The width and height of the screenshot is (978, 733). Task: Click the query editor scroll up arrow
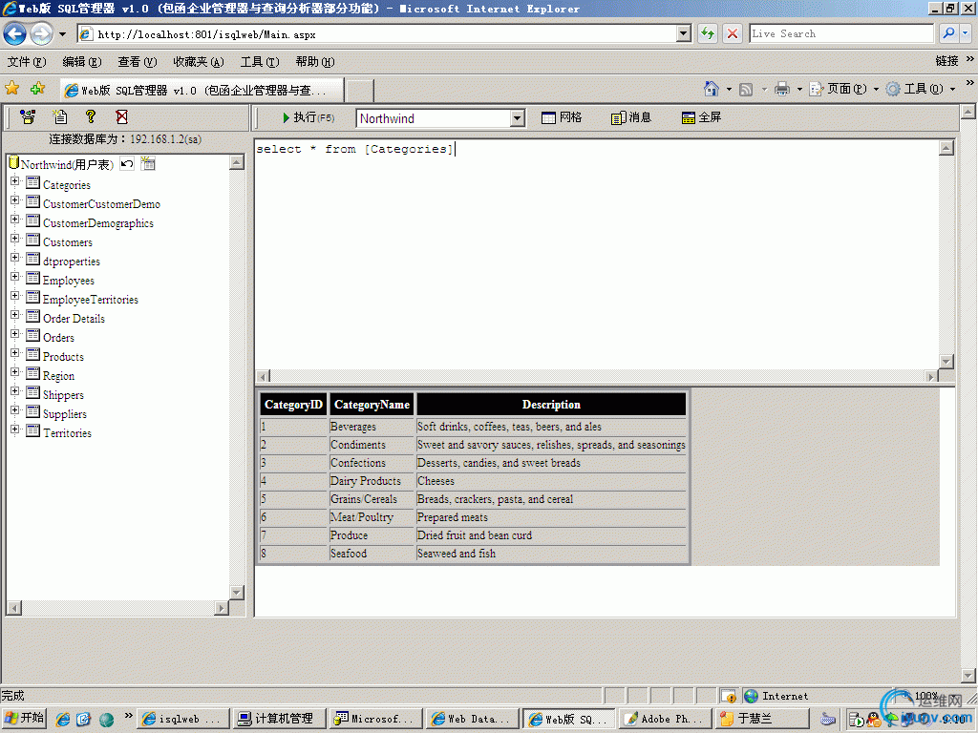pyautogui.click(x=946, y=148)
